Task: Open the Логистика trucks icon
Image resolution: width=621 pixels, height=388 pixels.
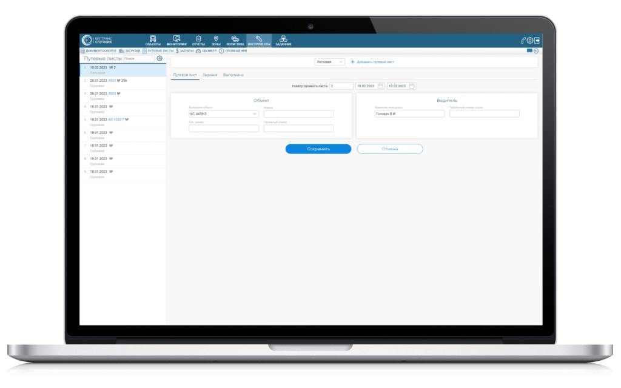Action: 235,39
